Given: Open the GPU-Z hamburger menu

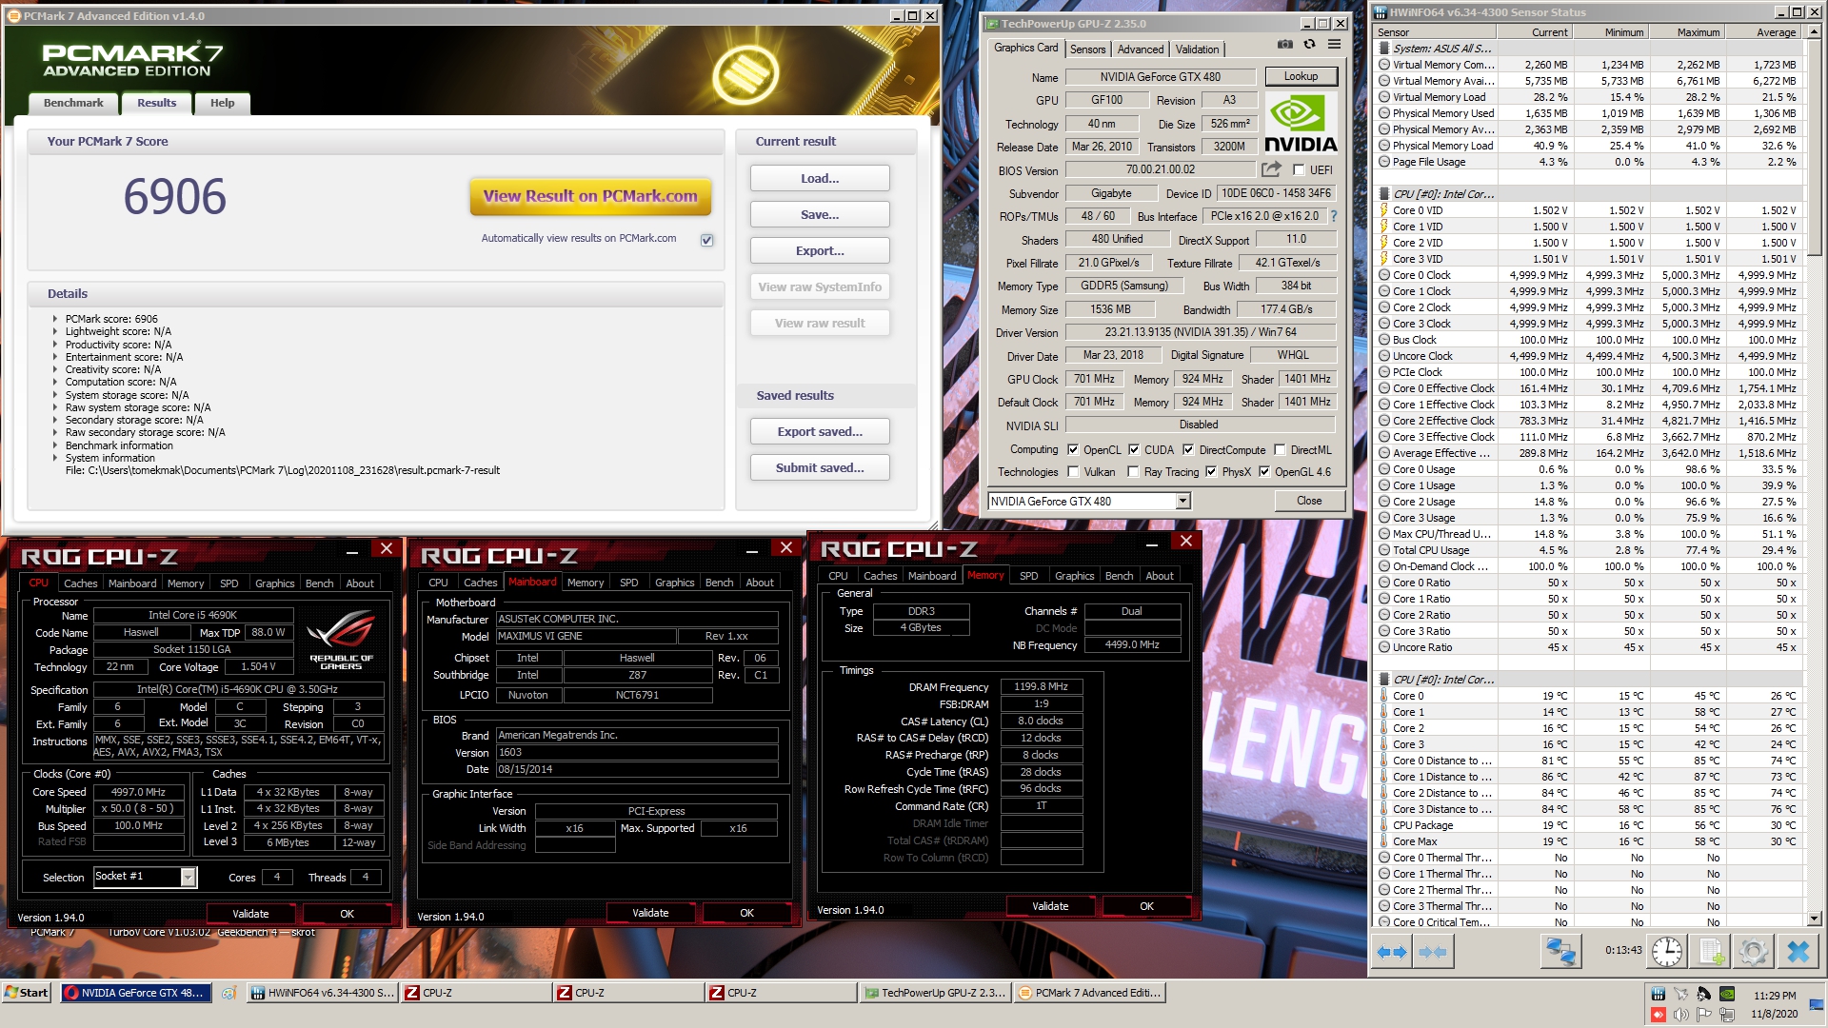Looking at the screenshot, I should [1334, 45].
